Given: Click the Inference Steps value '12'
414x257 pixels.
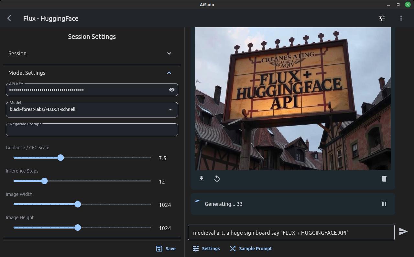Looking at the screenshot, I should (x=162, y=182).
